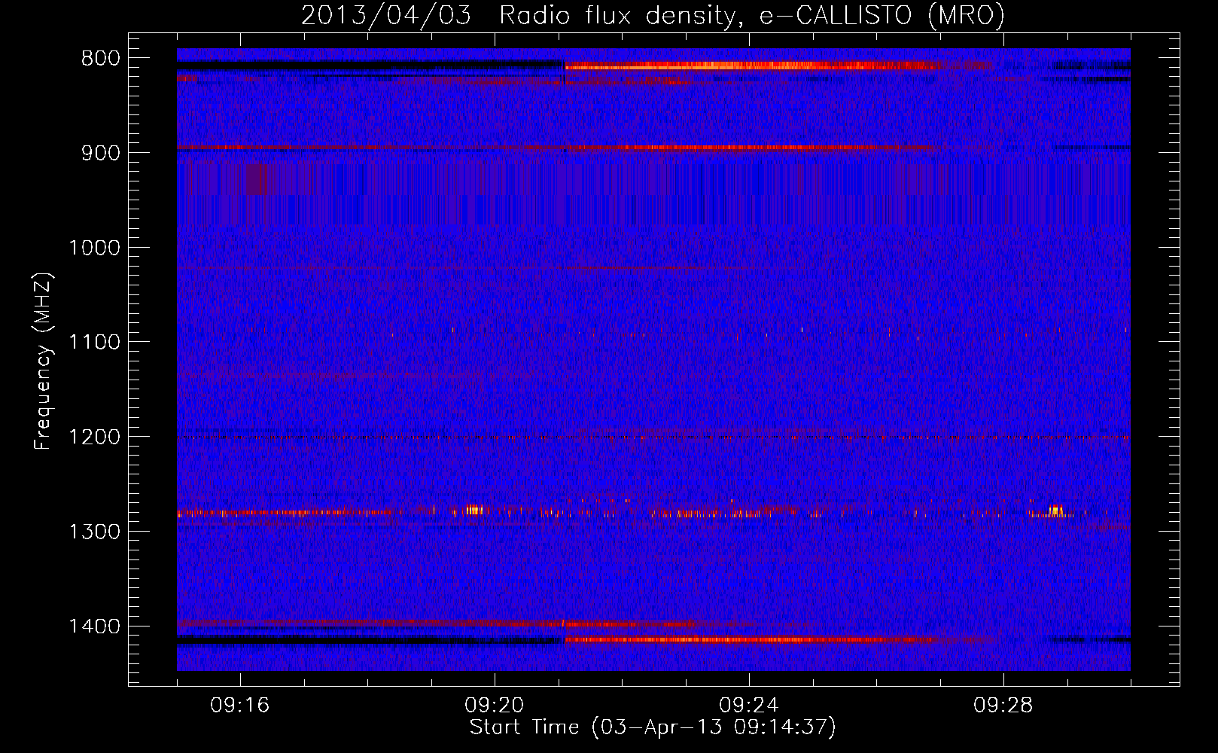Click the 09:24 time tick label
The image size is (1218, 753).
(749, 706)
